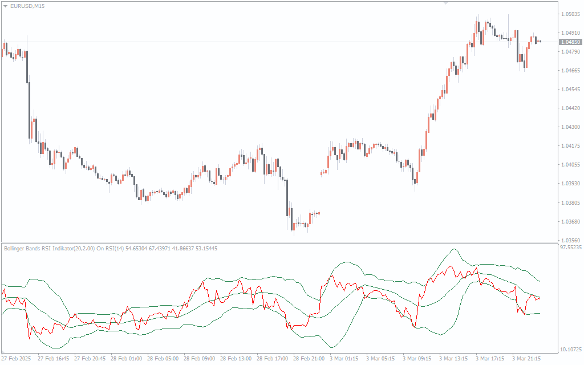Click the EURUSD,M15 chart title label

(x=27, y=6)
